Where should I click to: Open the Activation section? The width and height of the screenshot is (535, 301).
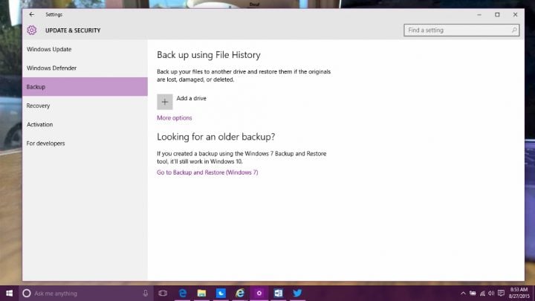pyautogui.click(x=85, y=124)
